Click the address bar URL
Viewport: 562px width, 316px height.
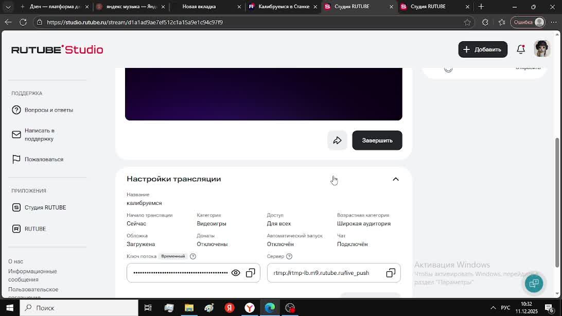pyautogui.click(x=135, y=22)
